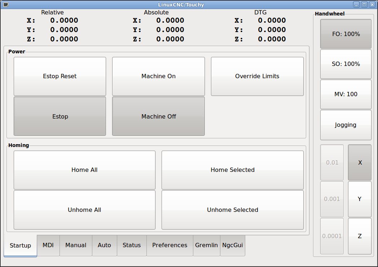Click the Home Selected button
Image resolution: width=378 pixels, height=267 pixels.
[232, 170]
